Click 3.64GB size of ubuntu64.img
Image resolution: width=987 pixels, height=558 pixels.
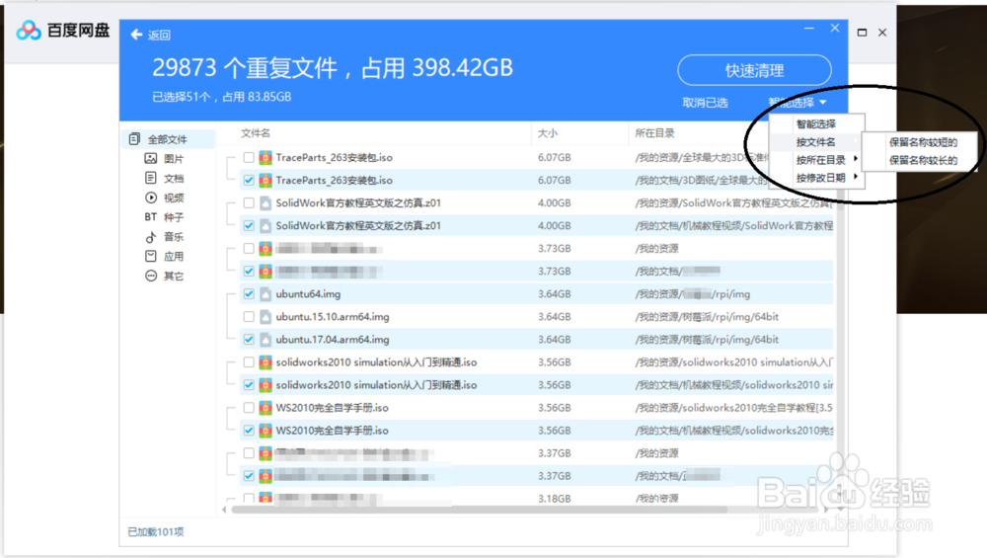tap(555, 294)
